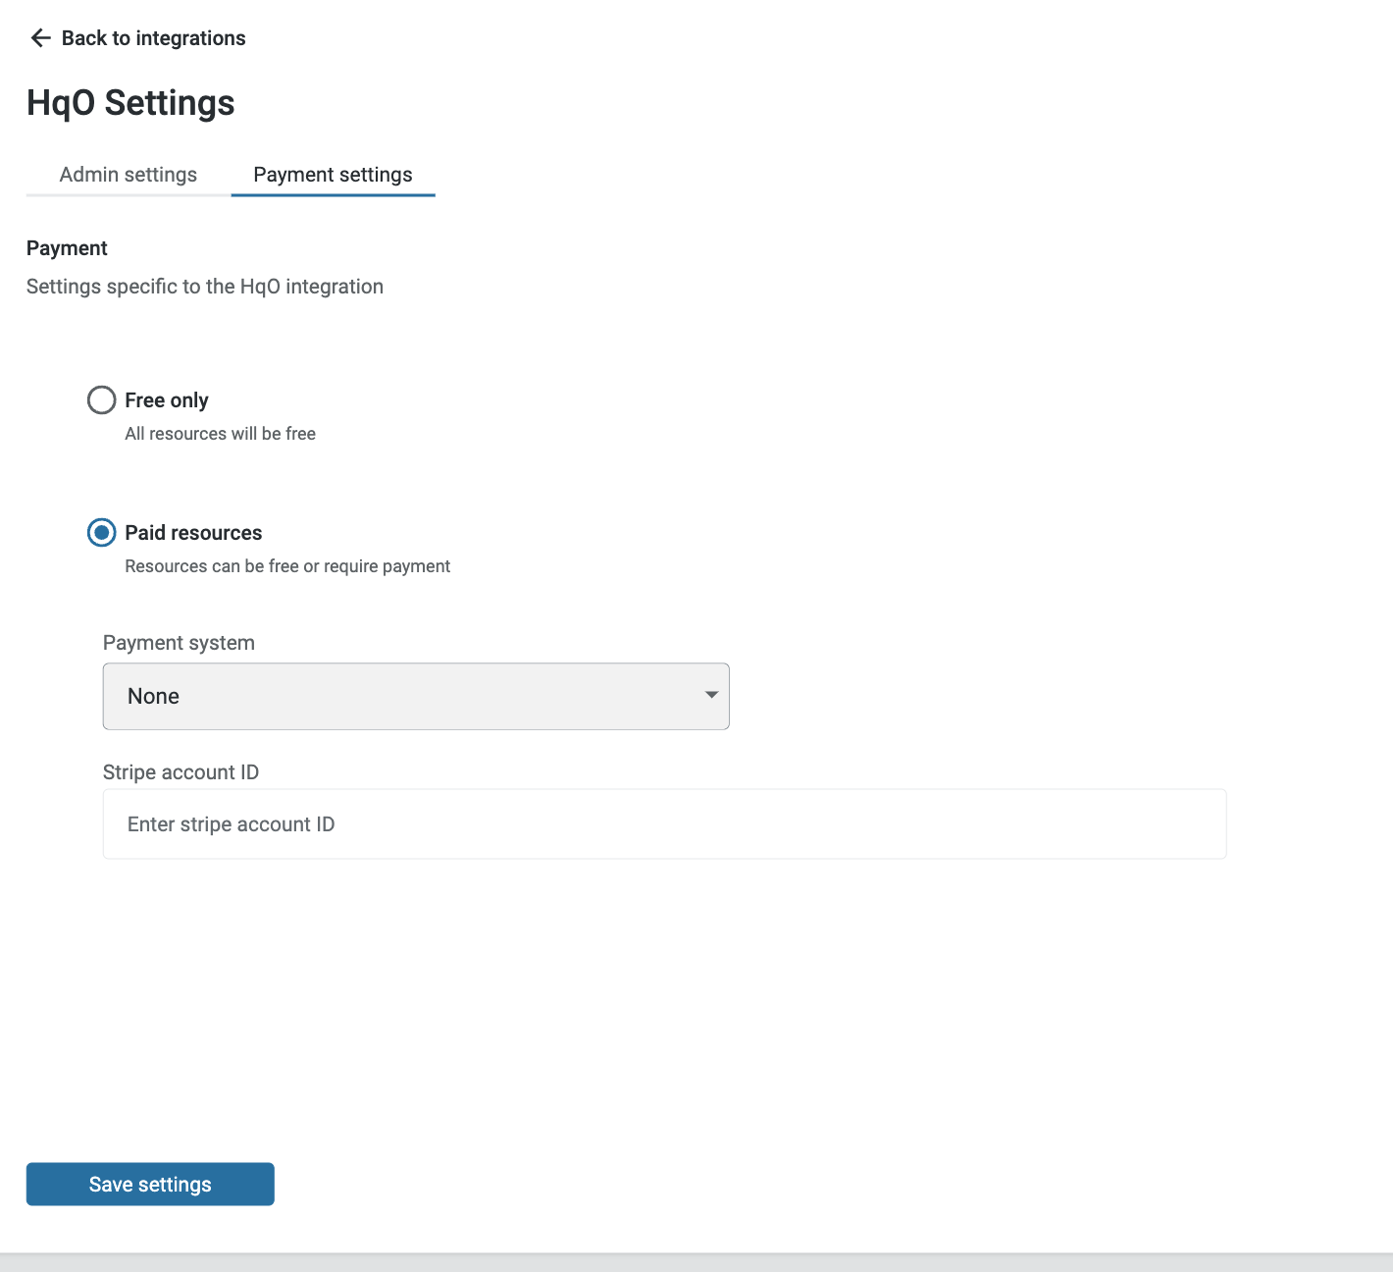Select the Paid resources radio button

click(101, 532)
